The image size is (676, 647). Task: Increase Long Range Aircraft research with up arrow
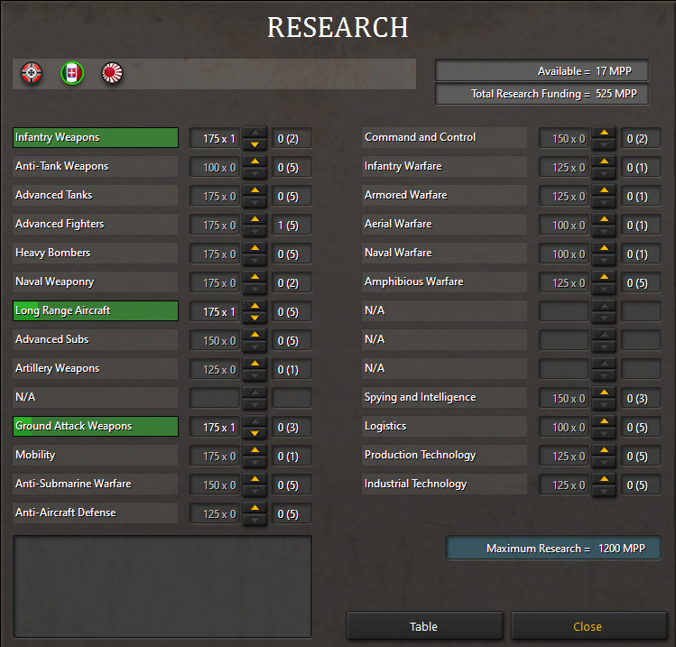255,306
